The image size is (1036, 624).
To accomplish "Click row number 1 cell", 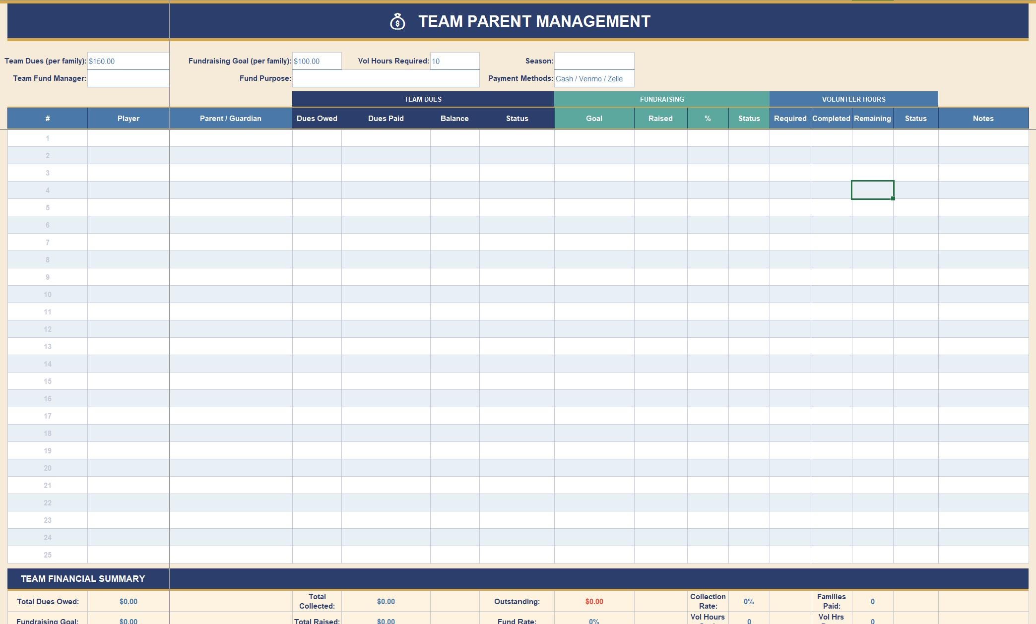I will [48, 138].
